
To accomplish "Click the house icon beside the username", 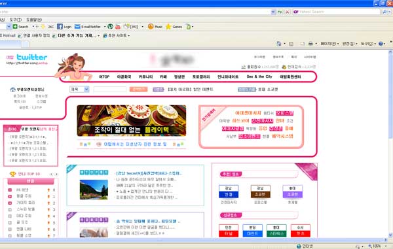I will [13, 90].
